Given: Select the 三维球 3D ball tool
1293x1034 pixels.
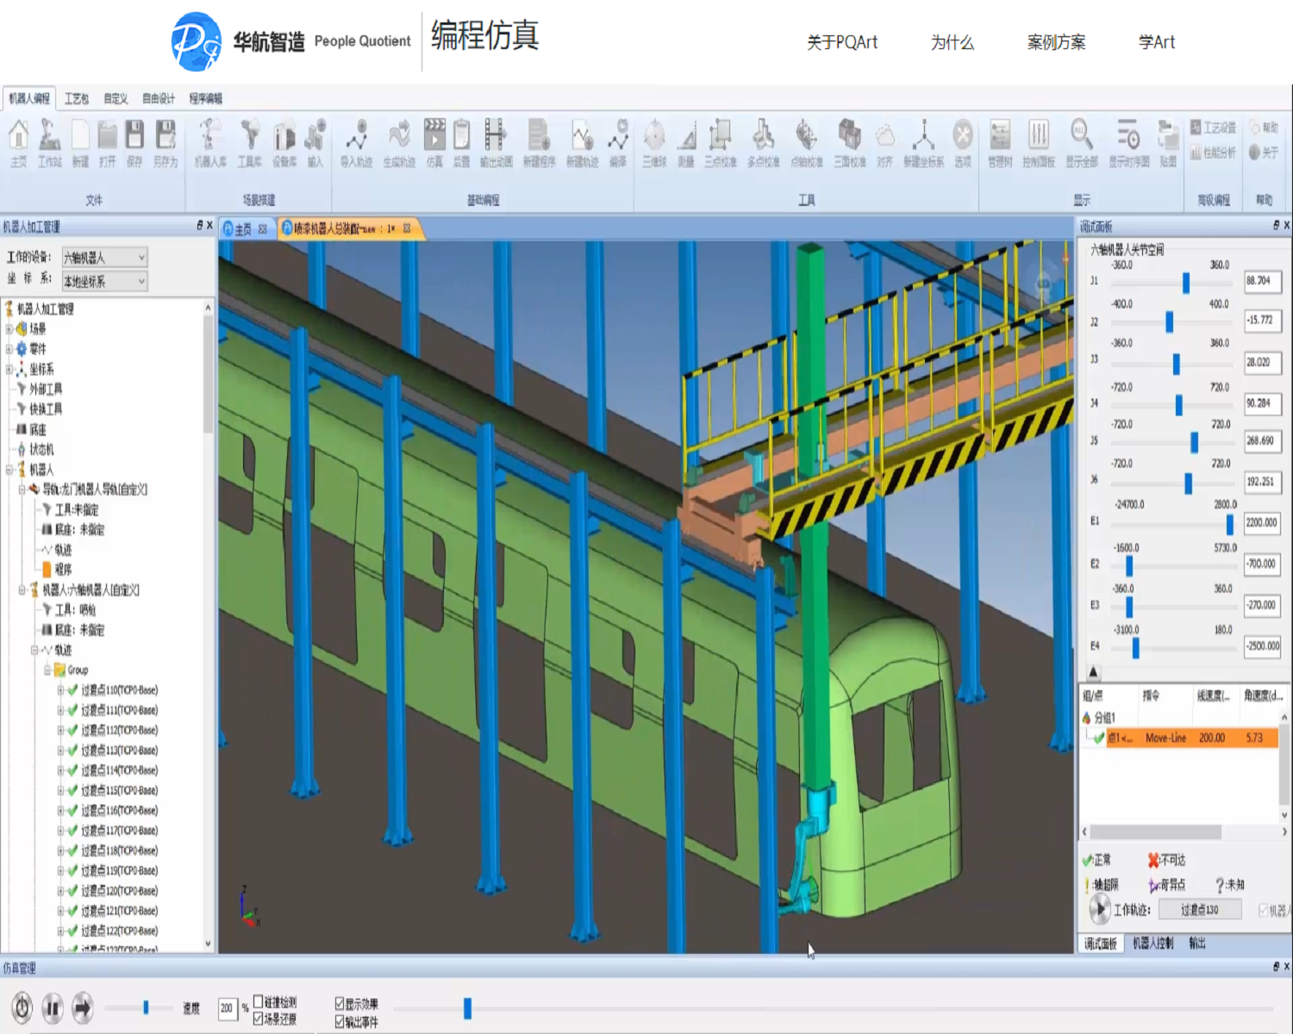Looking at the screenshot, I should tap(654, 141).
